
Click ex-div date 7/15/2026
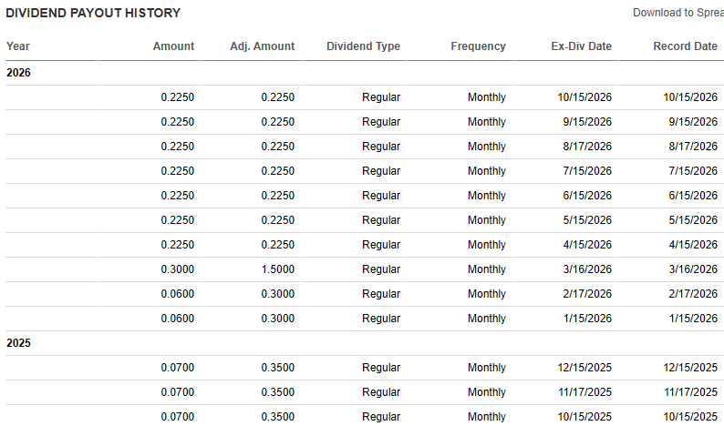587,171
